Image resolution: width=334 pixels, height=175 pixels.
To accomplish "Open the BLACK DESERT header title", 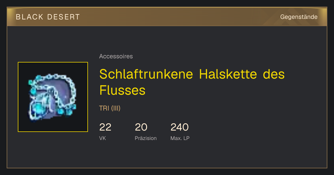I will (x=48, y=17).
